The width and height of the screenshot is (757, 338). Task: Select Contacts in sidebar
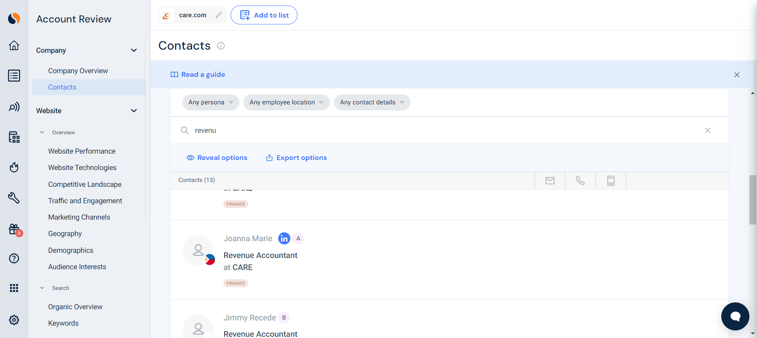click(x=89, y=87)
